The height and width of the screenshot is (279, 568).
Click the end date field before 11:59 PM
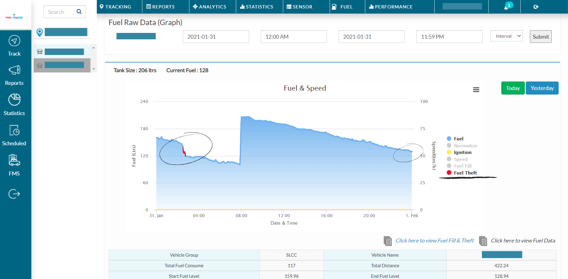372,37
